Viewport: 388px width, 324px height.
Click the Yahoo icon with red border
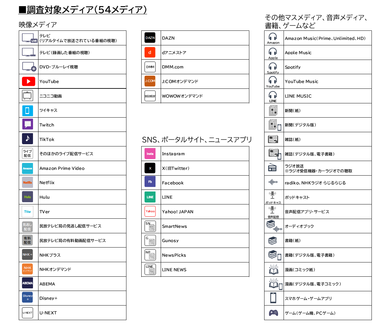[x=150, y=211]
